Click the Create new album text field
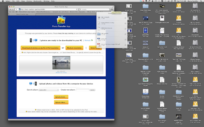Viewport: 204px width, 127px height. click(x=83, y=90)
